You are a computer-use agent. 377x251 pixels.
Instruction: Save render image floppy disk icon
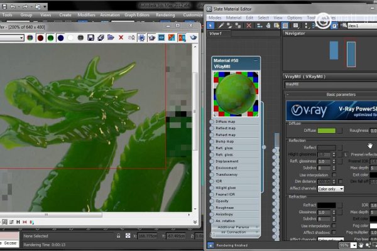[x=90, y=38]
